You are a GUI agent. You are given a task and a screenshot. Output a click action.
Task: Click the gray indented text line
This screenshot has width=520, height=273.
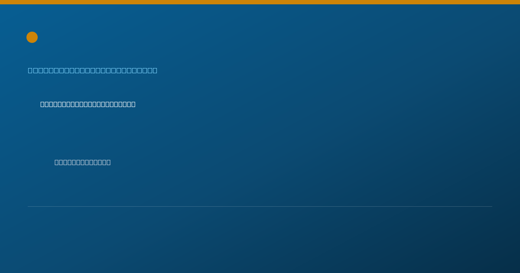click(x=83, y=162)
